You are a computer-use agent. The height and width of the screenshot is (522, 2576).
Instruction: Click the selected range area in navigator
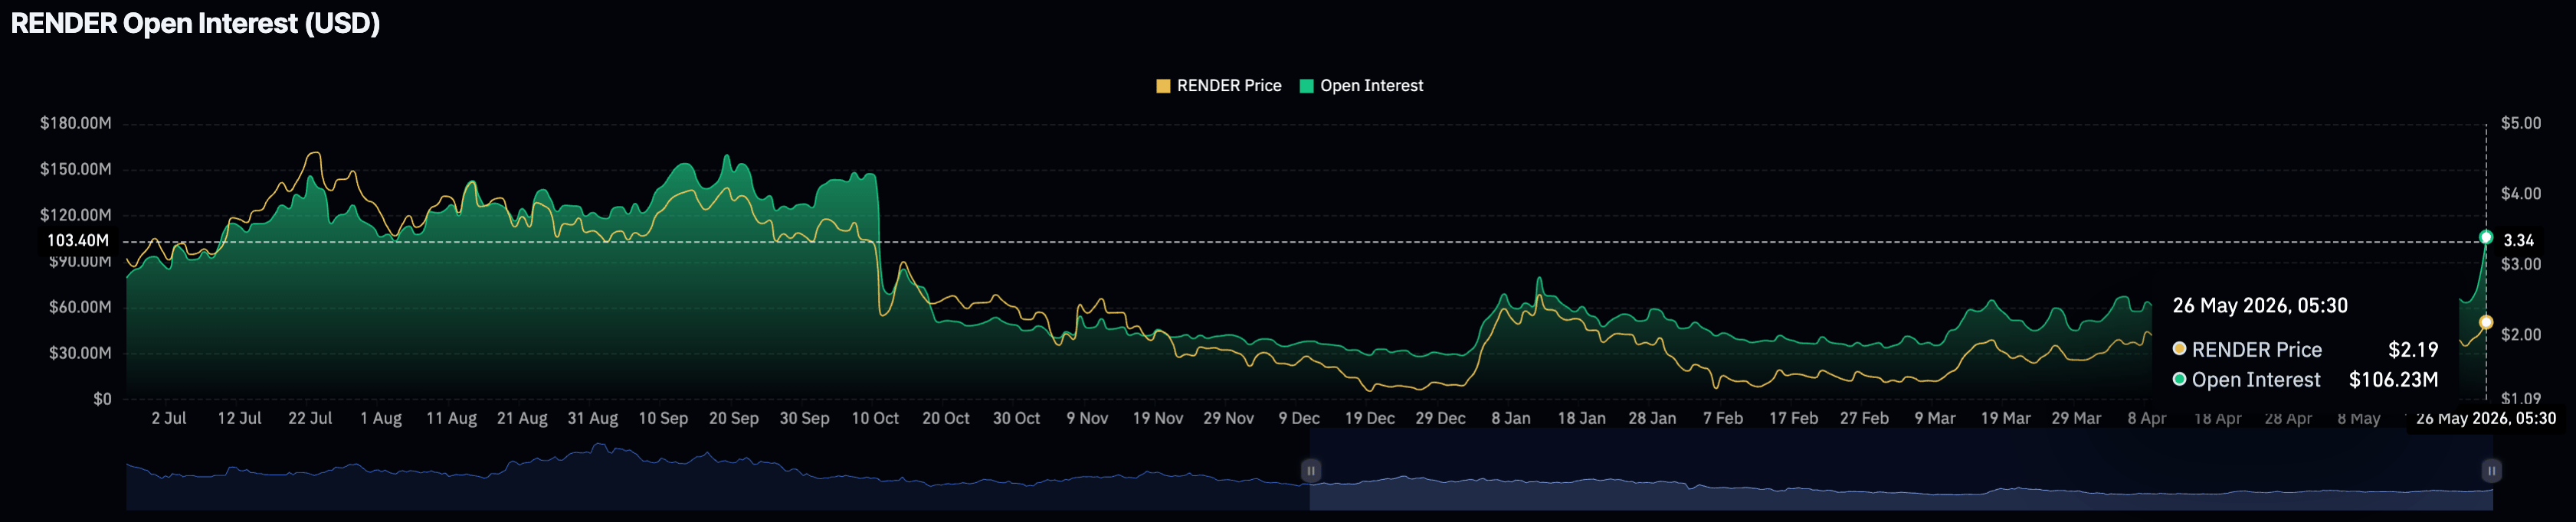tap(1900, 470)
